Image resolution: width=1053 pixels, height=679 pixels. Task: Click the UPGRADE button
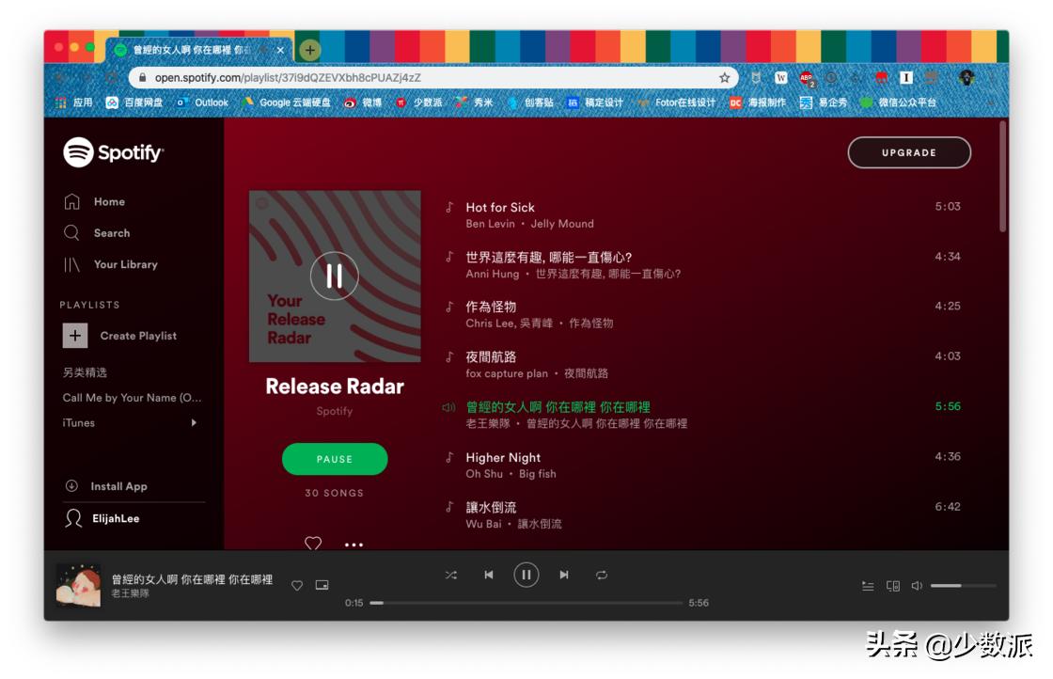point(908,151)
